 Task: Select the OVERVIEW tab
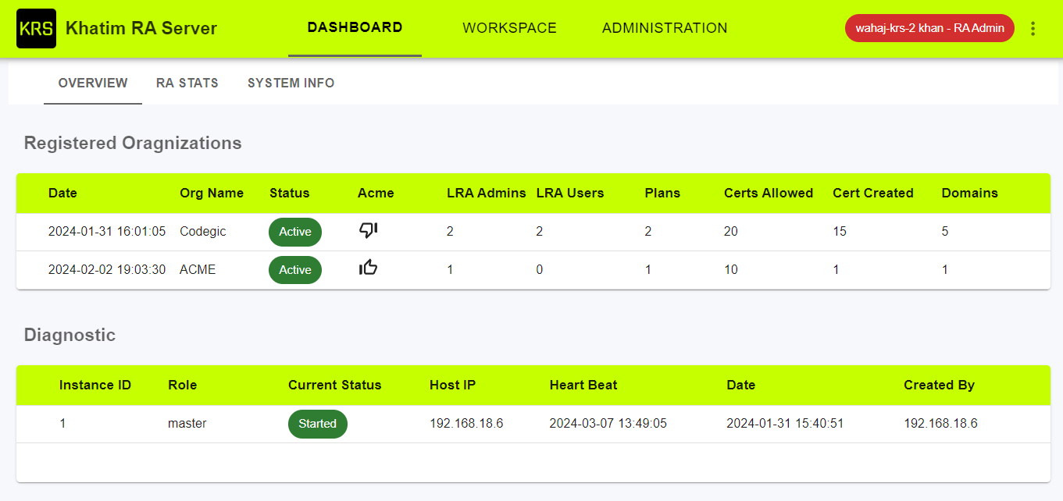(93, 83)
